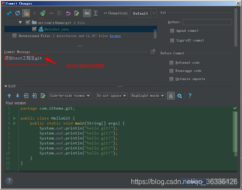242x190 pixels.
Task: Click the diff help question mark icon
Action: click(190, 96)
